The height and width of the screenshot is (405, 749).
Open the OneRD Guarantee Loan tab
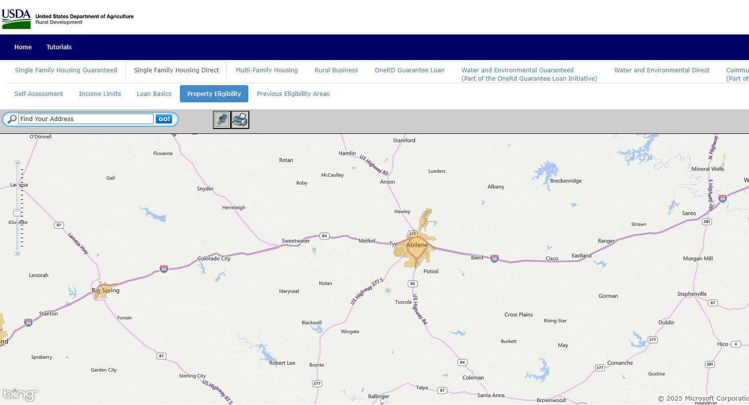pyautogui.click(x=409, y=70)
